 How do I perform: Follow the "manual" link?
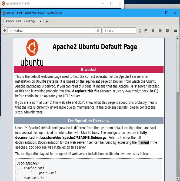pos(143,142)
